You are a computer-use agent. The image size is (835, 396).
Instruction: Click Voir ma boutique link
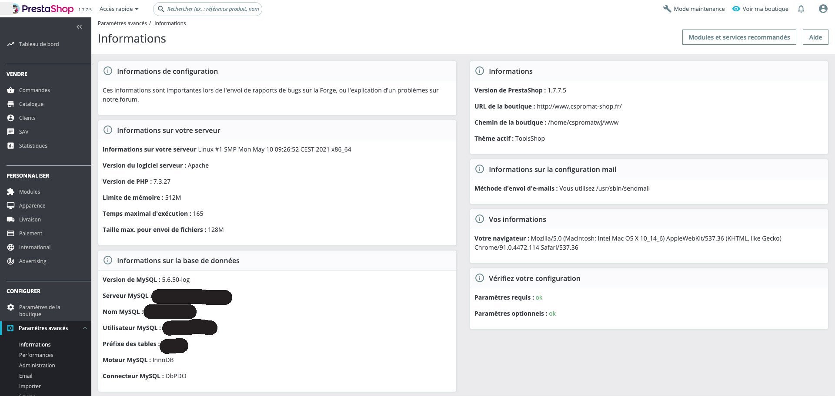coord(765,9)
